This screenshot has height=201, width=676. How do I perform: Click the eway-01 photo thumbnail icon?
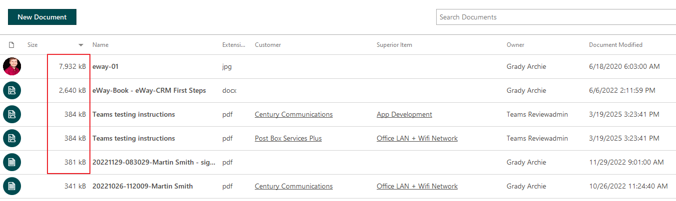(12, 66)
